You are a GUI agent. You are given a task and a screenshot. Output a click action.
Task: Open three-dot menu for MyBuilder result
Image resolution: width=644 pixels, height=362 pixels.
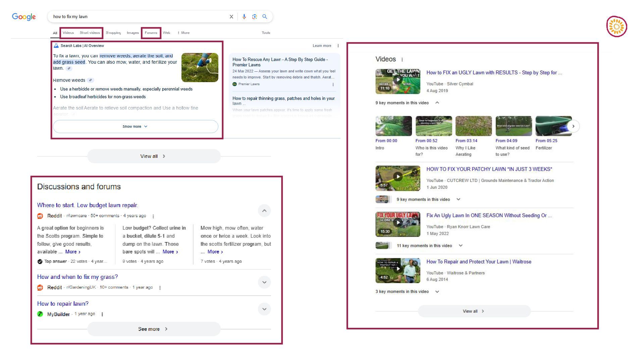[102, 314]
